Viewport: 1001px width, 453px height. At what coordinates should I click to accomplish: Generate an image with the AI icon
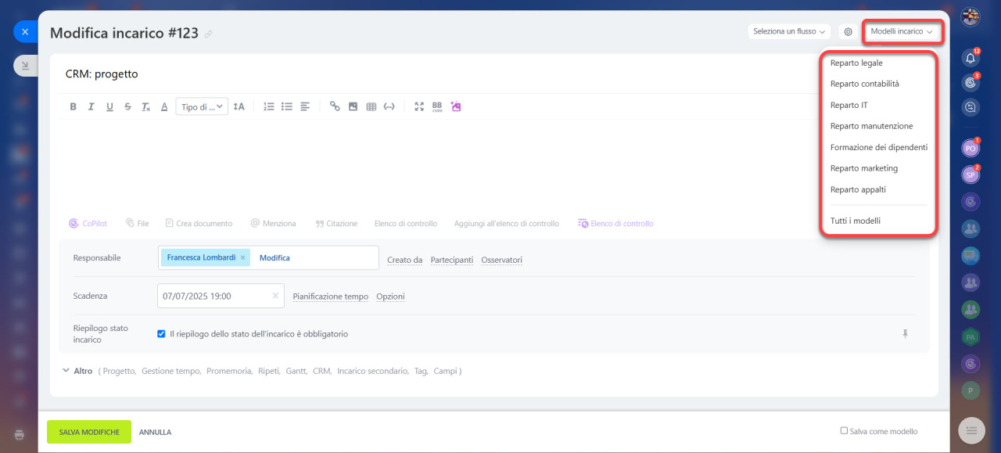tap(456, 106)
